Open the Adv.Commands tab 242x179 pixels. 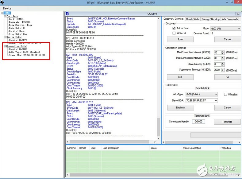[x=230, y=19]
